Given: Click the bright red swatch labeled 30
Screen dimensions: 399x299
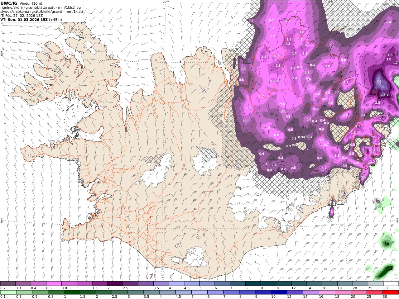Looking at the screenshot, I should 391,292.
